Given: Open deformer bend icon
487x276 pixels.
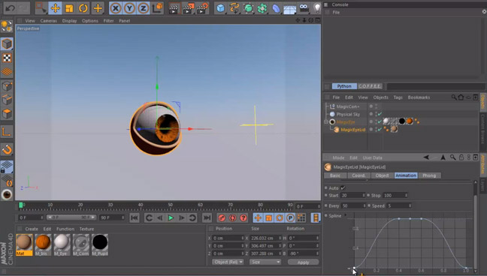Looking at the screenshot, I should [x=276, y=8].
